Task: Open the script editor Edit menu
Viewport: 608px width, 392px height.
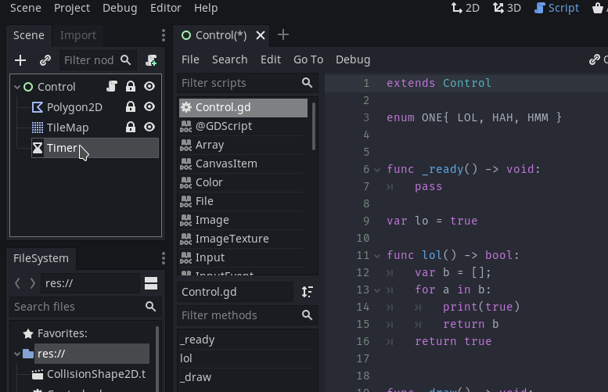Action: [x=271, y=59]
